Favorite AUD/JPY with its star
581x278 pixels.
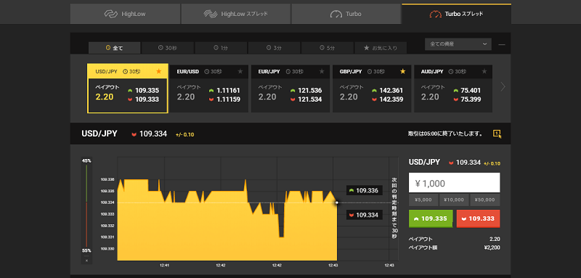[x=484, y=71]
